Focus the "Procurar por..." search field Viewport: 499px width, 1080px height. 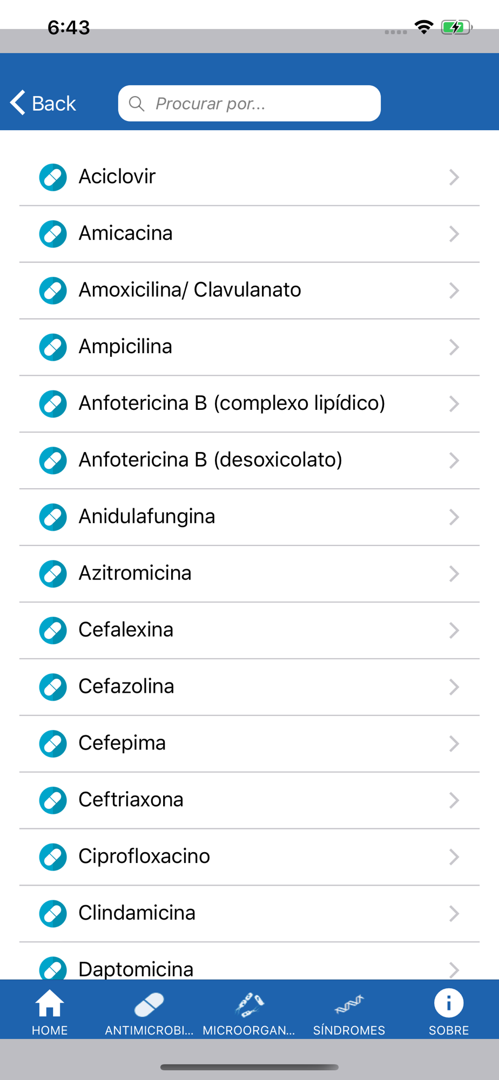(259, 104)
